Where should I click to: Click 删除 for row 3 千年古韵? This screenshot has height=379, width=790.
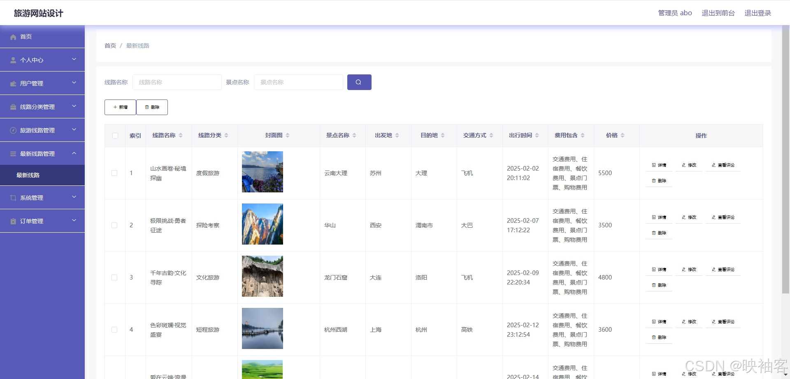click(659, 285)
